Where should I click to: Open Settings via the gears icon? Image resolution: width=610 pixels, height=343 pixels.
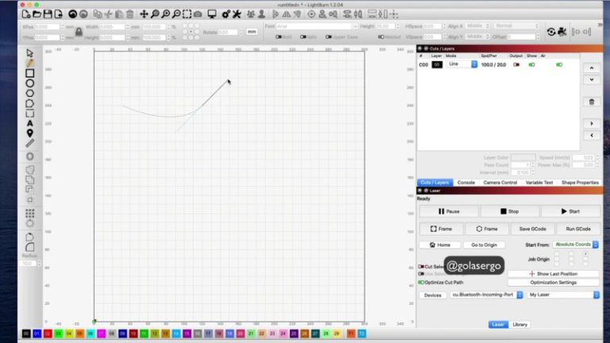pyautogui.click(x=226, y=14)
